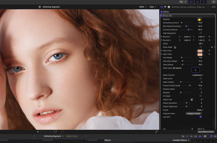This screenshot has height=143, width=217.
Task: Go back in timeline history arrow
Action: (x=35, y=136)
